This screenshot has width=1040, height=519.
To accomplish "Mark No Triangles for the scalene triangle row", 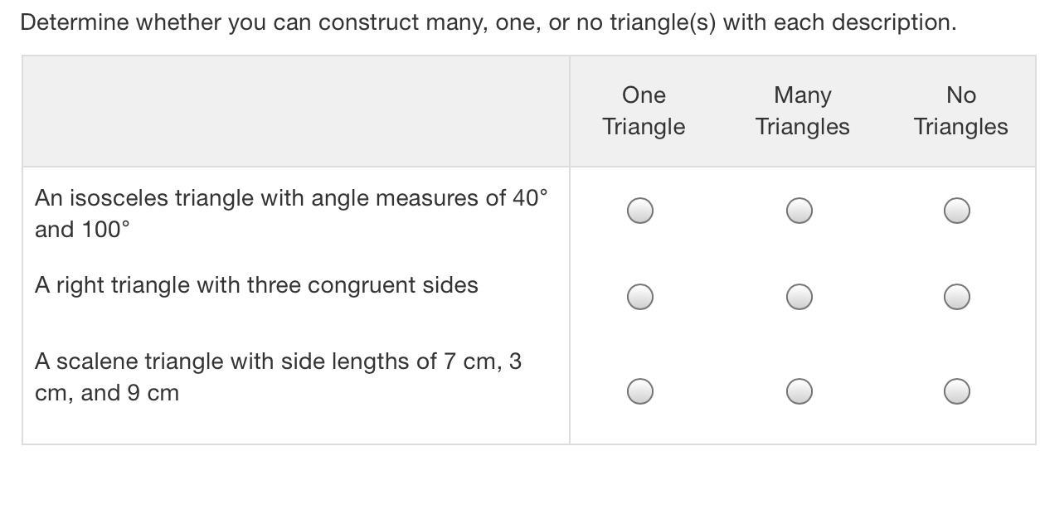I will click(x=957, y=390).
